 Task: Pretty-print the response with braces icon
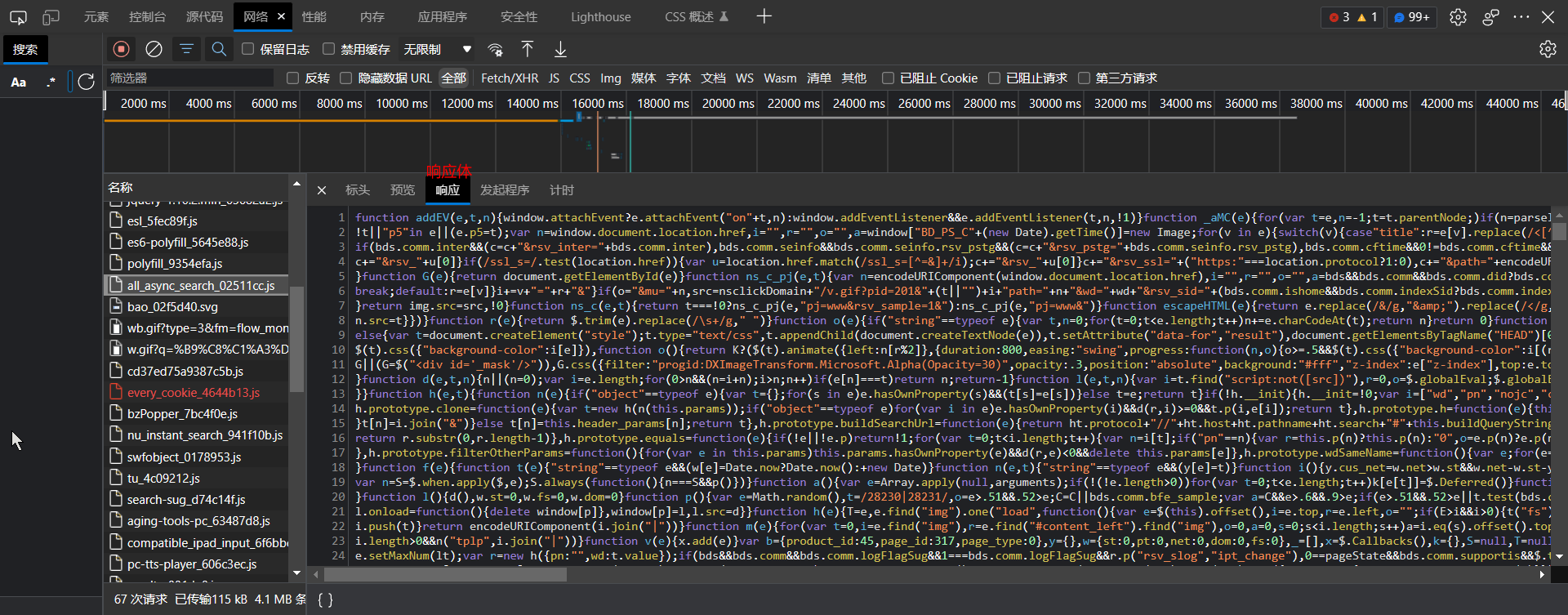click(325, 599)
